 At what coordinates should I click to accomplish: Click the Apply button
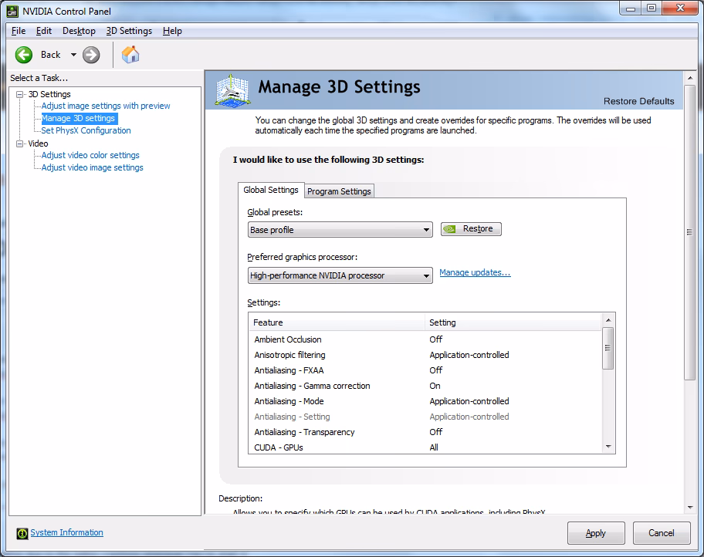click(596, 533)
